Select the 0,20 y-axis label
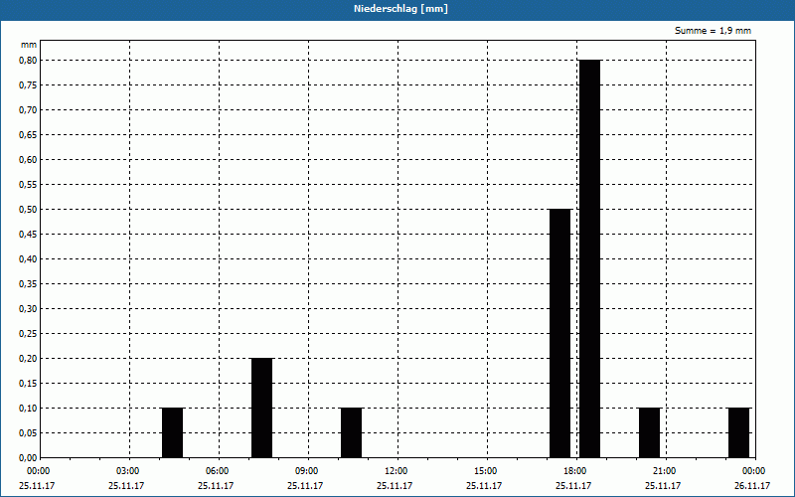This screenshot has height=497, width=795. point(28,359)
